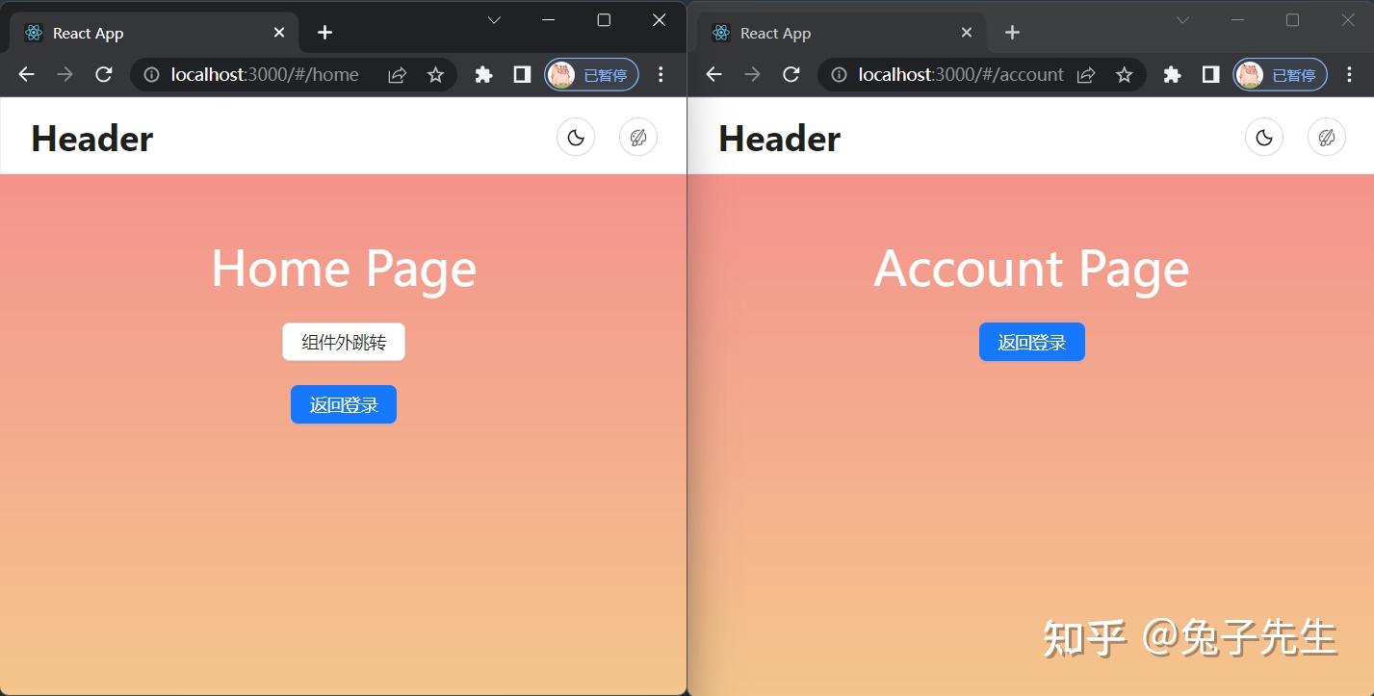Expand tab search chevron in account window
The height and width of the screenshot is (696, 1374).
click(x=1182, y=20)
